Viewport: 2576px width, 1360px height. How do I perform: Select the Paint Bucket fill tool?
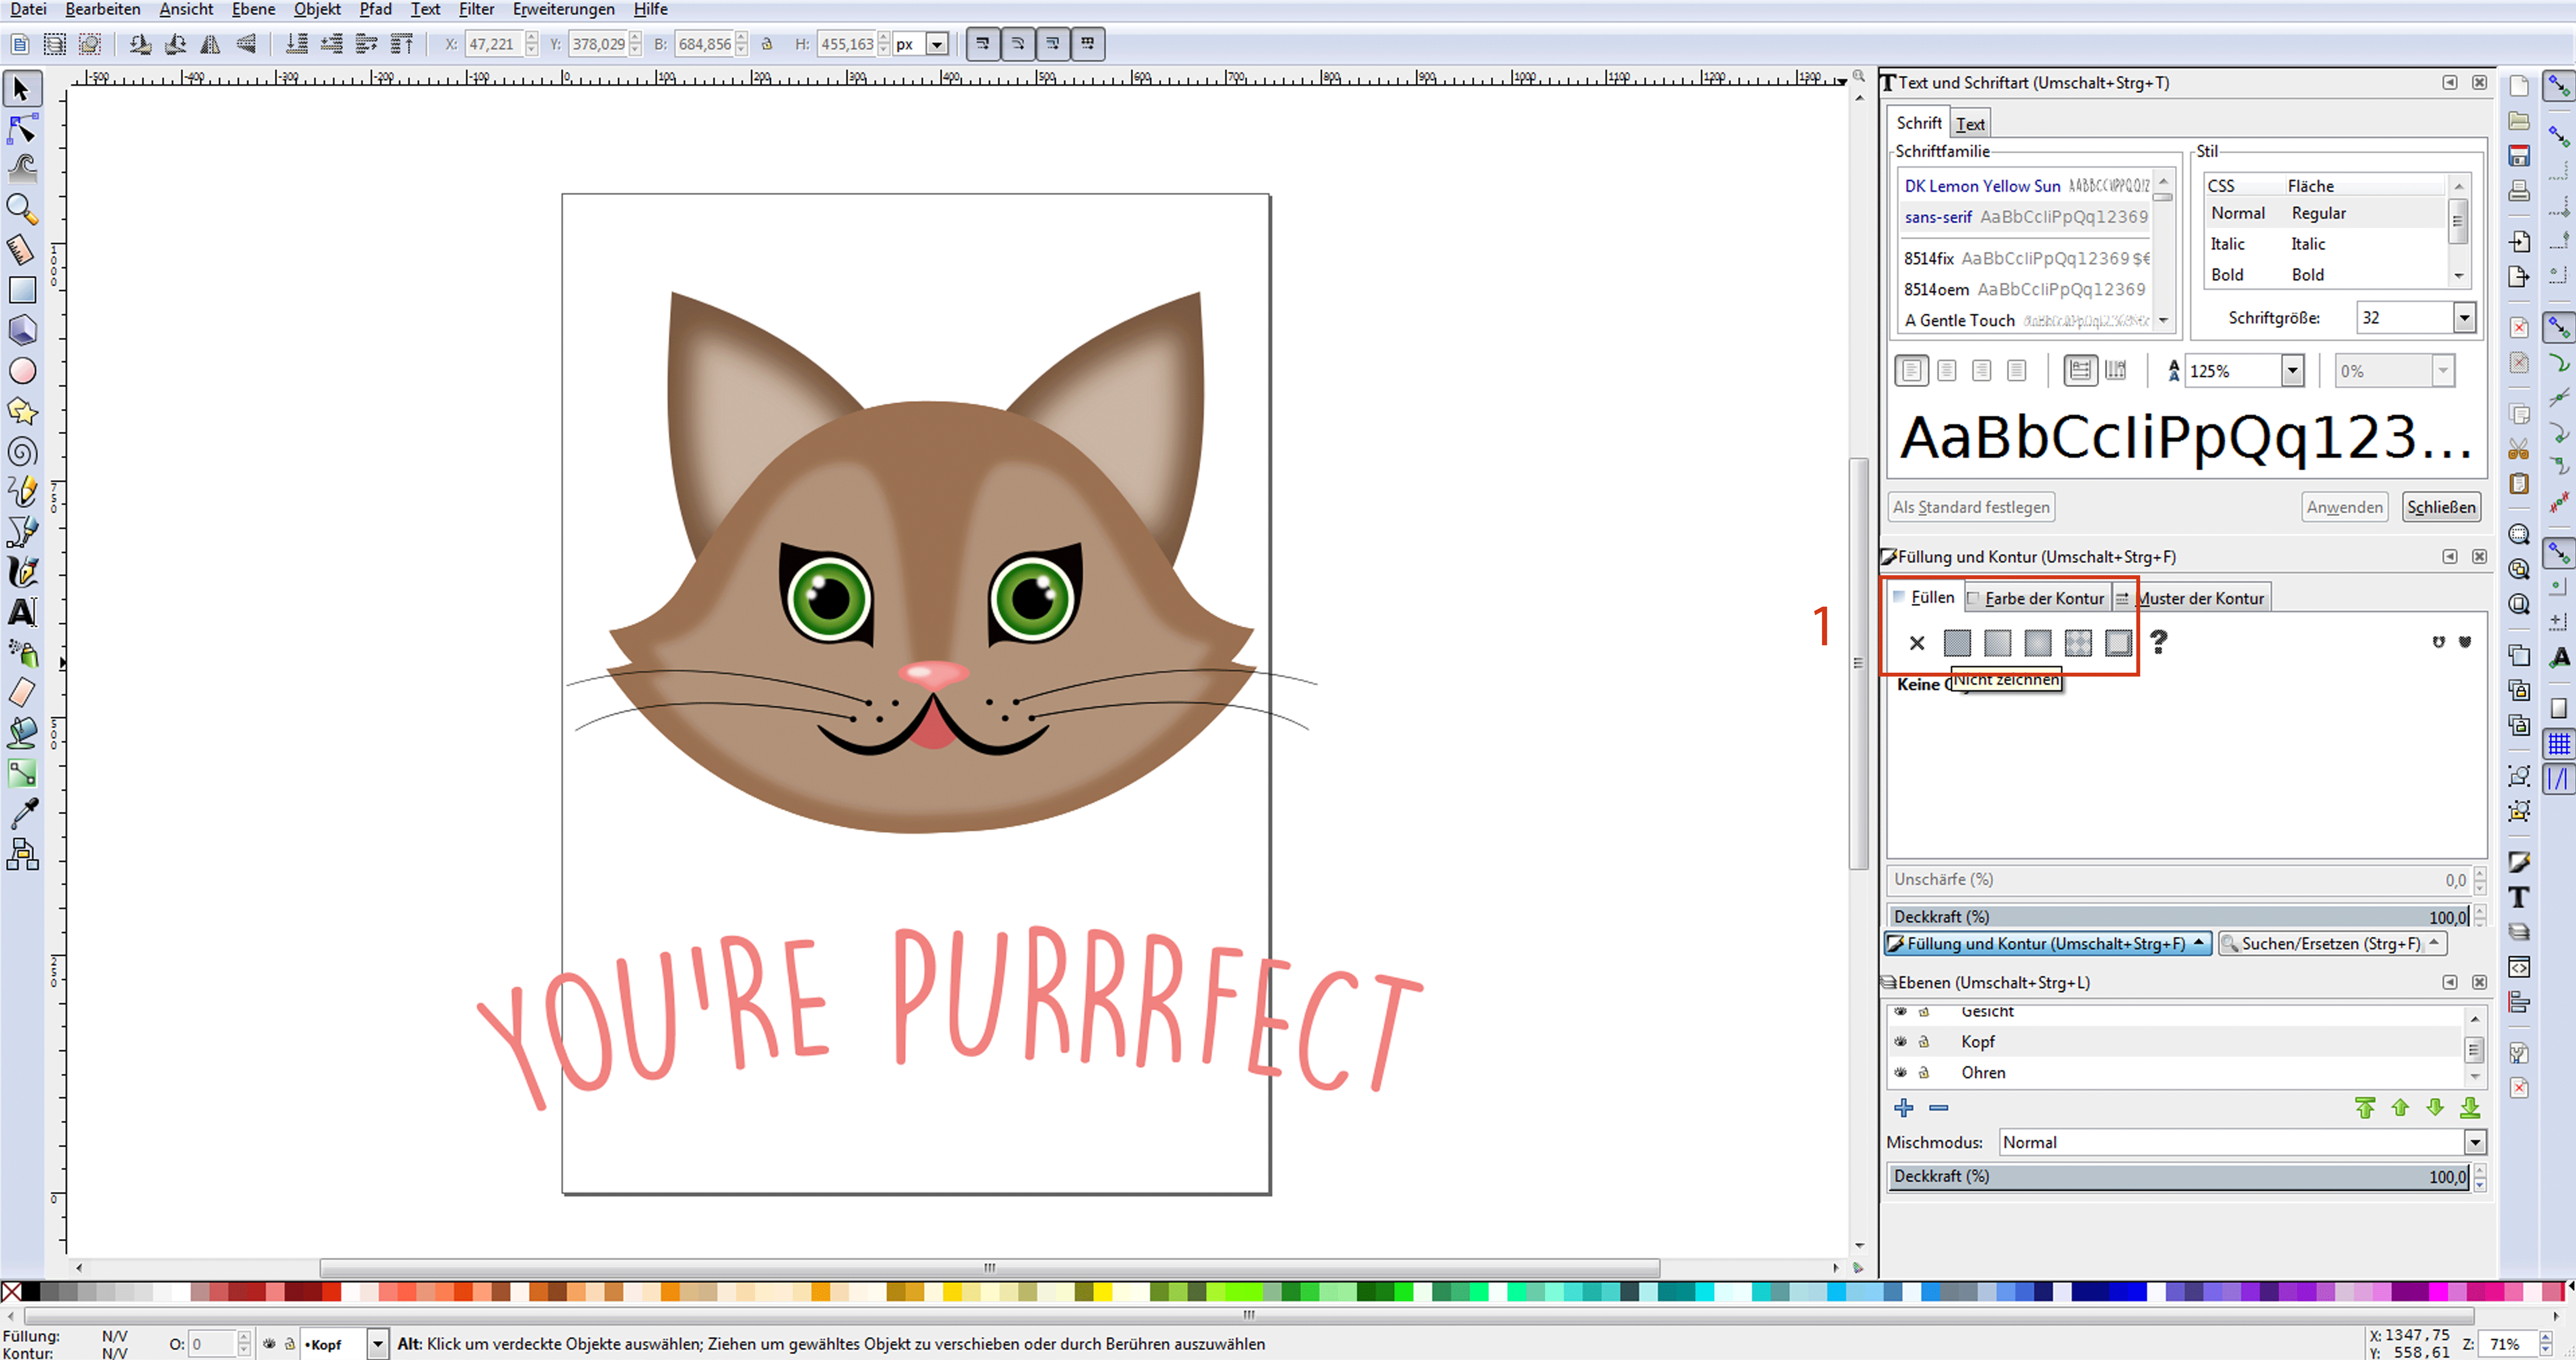click(x=21, y=733)
